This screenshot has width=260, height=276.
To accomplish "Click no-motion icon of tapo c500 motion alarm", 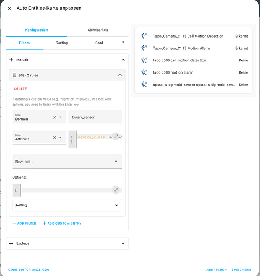I will (x=144, y=72).
